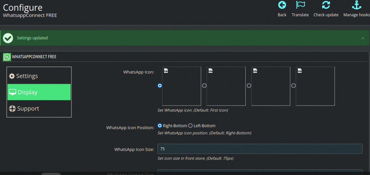Image resolution: width=370 pixels, height=175 pixels.
Task: Click the 'Set WhatsApp icon. (Default: First Icon)' hint
Action: (x=193, y=110)
